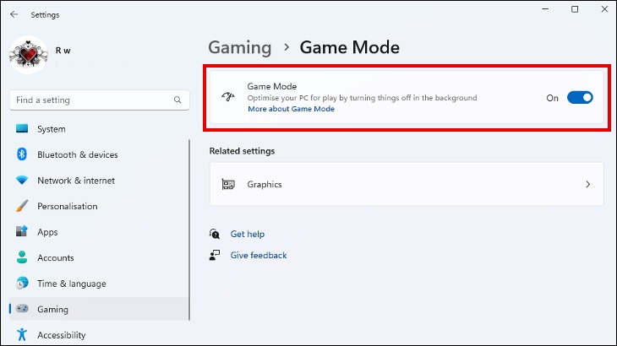Click the Network wifi icon
617x346 pixels.
coord(22,181)
